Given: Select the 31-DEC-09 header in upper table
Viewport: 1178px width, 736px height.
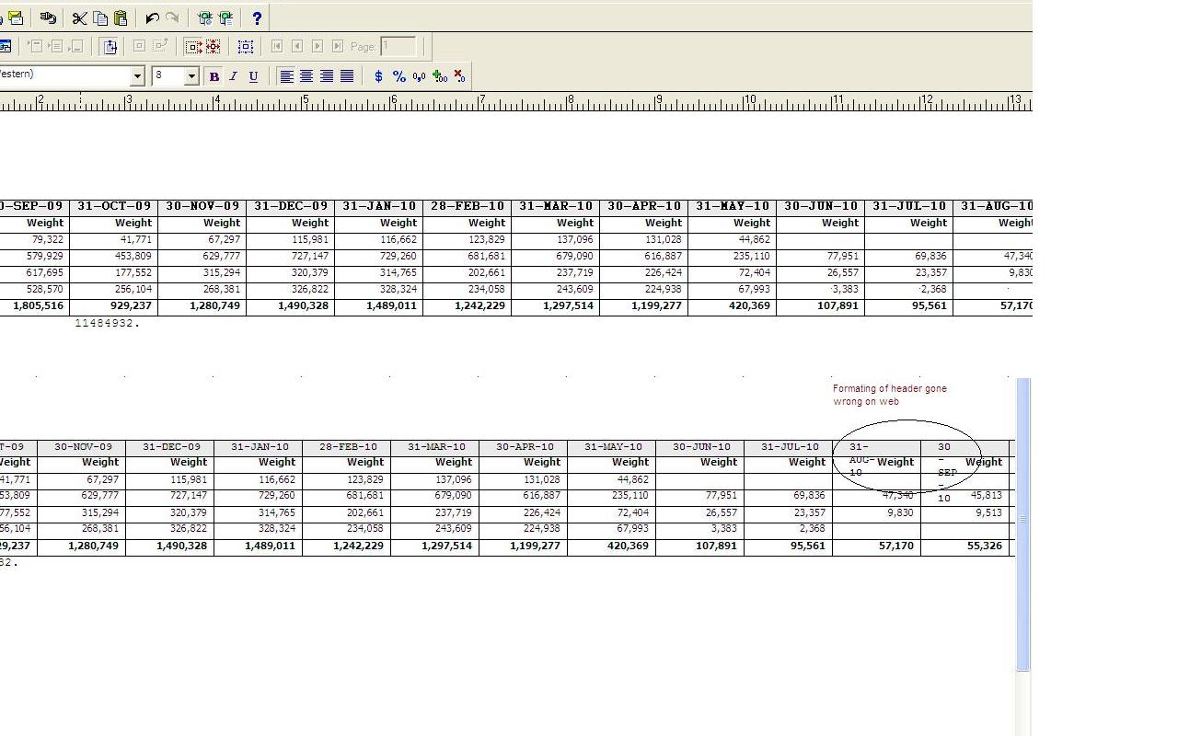Looking at the screenshot, I should (291, 206).
